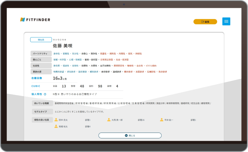Click the tenure value 16年3ヶ月
The width and height of the screenshot is (248, 152).
coord(60,78)
